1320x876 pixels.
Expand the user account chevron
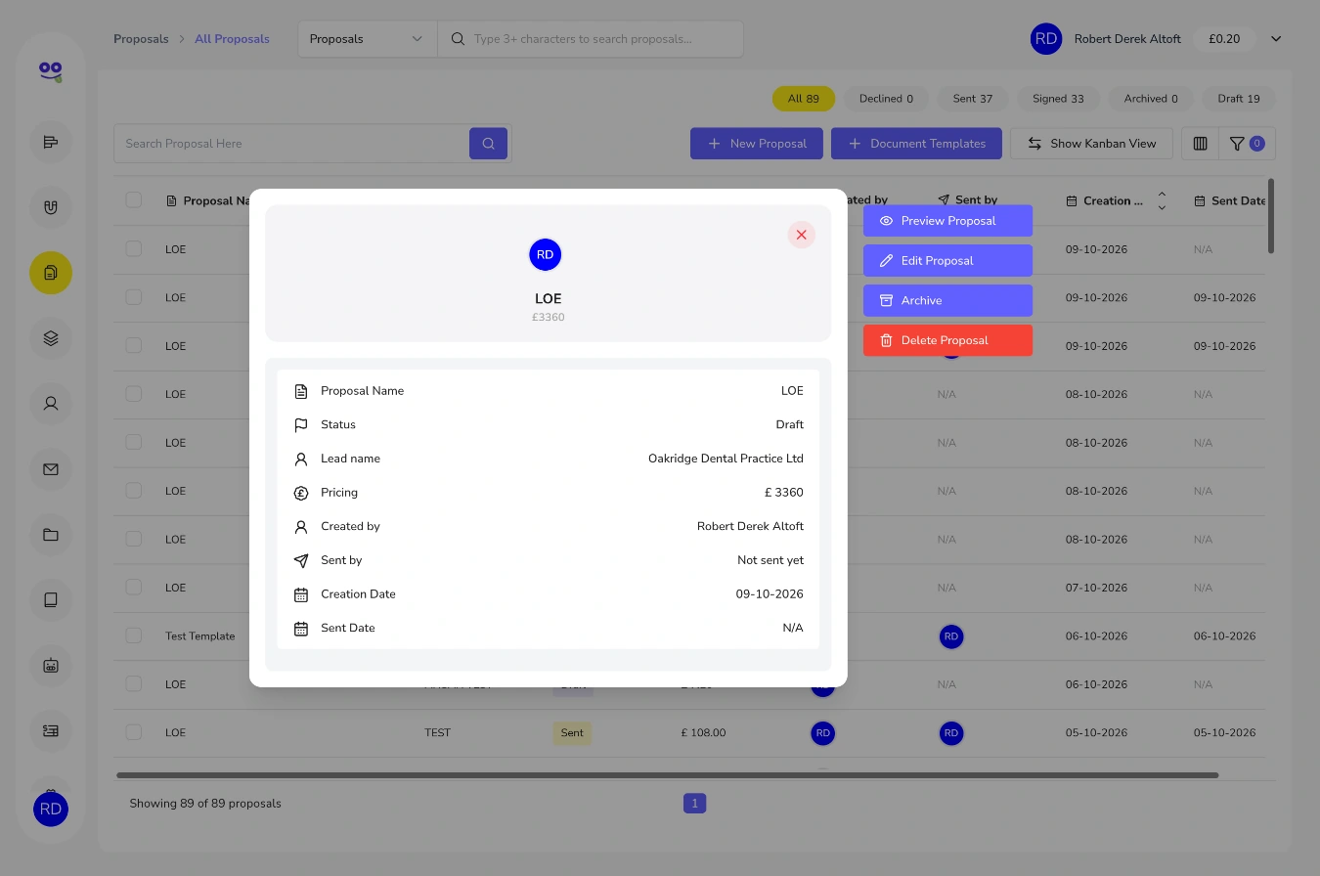pyautogui.click(x=1276, y=39)
